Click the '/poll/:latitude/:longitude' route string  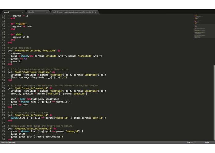point(32,72)
